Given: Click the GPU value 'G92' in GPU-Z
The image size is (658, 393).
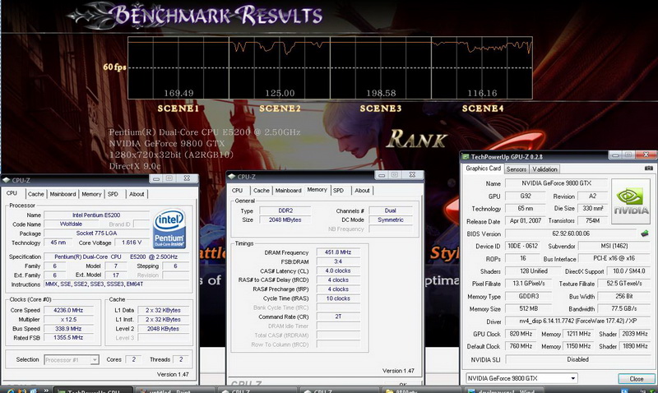Looking at the screenshot, I should [x=525, y=196].
